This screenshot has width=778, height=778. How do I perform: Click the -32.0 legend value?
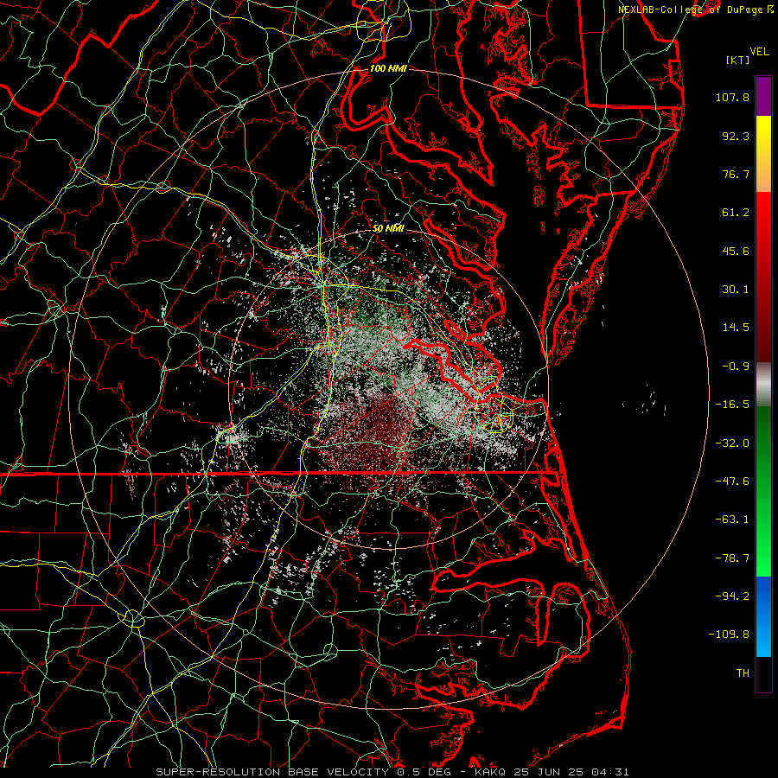tap(732, 443)
